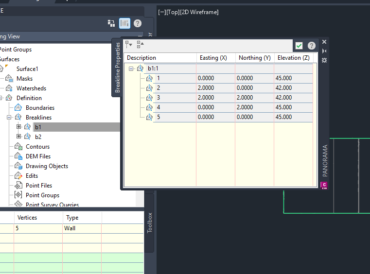Screen dimensions: 370x274
Task: Open the expand-selection dropdown in Breakline Properties
Action: [129, 45]
